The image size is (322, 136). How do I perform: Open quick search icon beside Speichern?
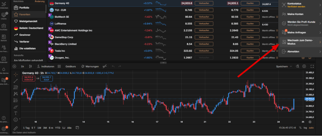point(298,66)
